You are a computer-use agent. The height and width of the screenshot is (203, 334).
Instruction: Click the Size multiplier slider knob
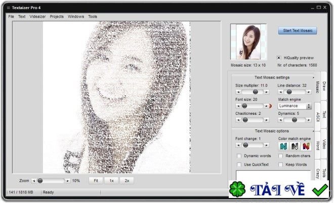pos(255,92)
